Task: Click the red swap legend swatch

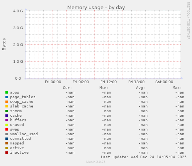Action: [x=7, y=129]
